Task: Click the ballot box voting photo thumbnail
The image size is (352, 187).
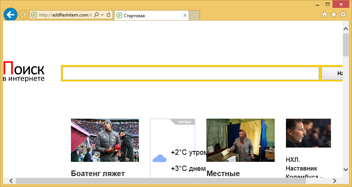Action: [x=240, y=140]
